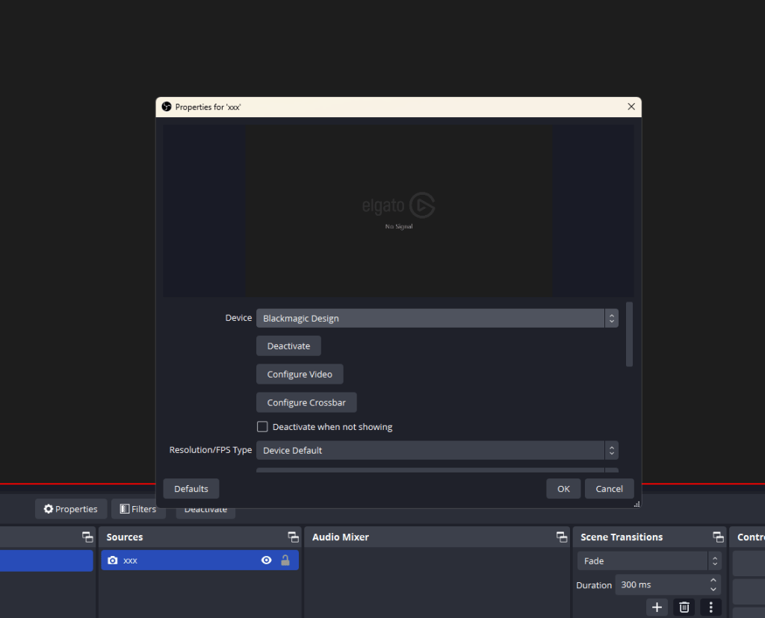The width and height of the screenshot is (765, 618).
Task: Open the Device dropdown showing Blackmagic Design
Action: 437,318
